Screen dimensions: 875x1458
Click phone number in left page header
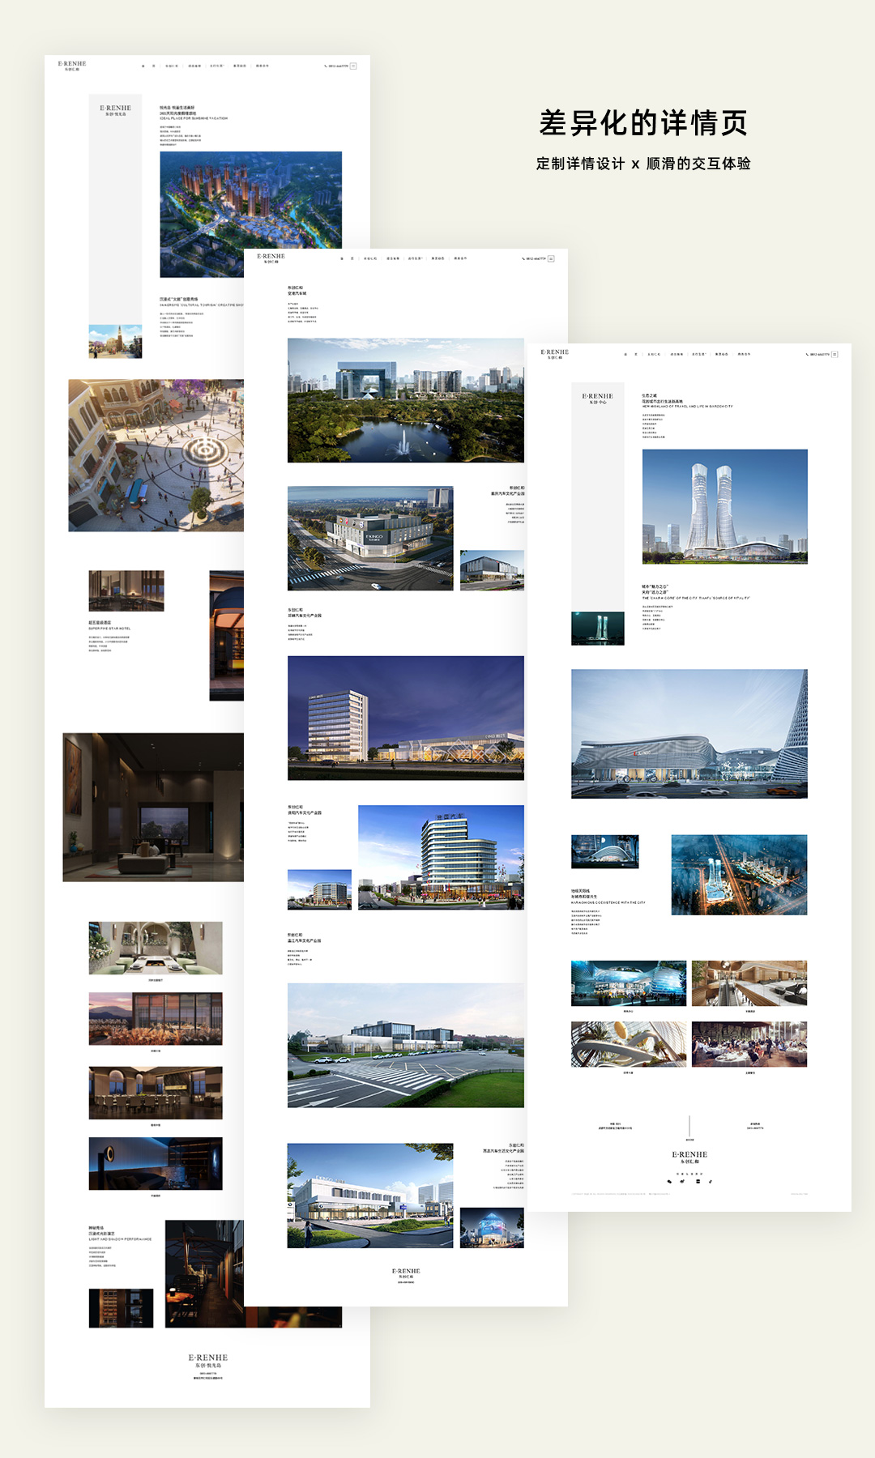pyautogui.click(x=336, y=66)
